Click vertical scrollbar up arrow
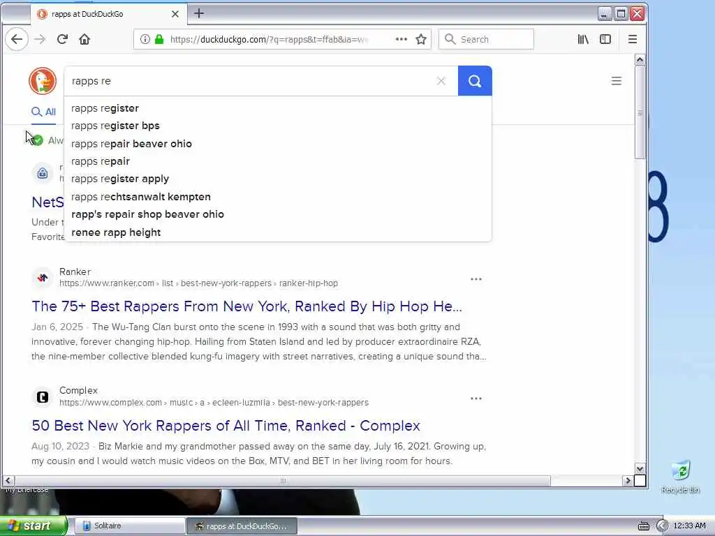 640,60
